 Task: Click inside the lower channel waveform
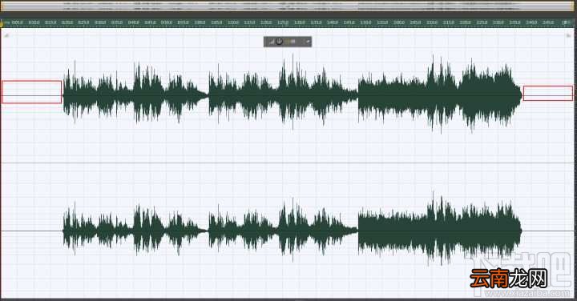[293, 231]
